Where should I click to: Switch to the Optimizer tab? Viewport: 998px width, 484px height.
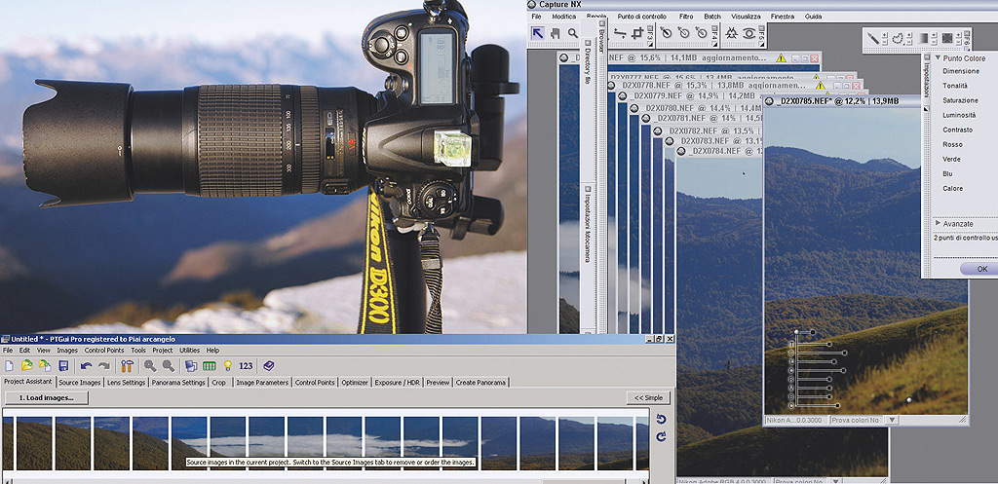(355, 383)
